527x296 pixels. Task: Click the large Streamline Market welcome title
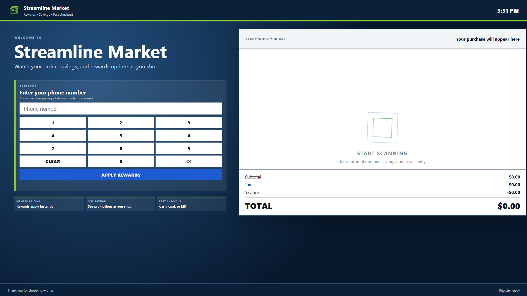tap(90, 52)
